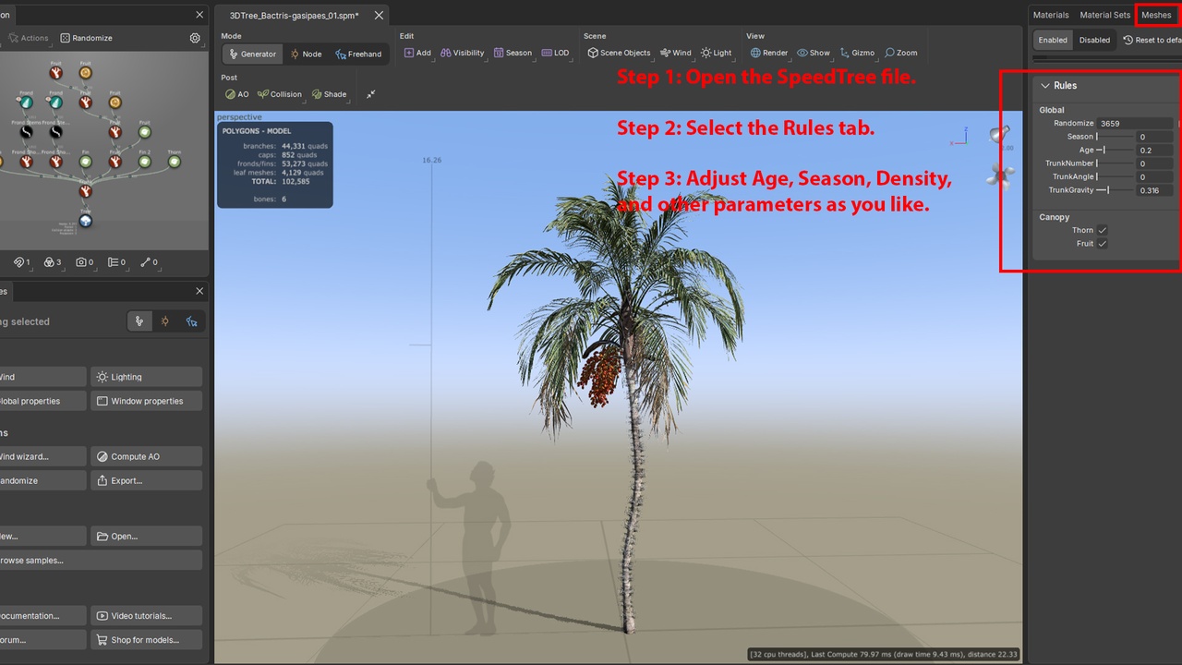Select freehand filter icon in properties panel
This screenshot has height=665, width=1182.
[x=191, y=321]
